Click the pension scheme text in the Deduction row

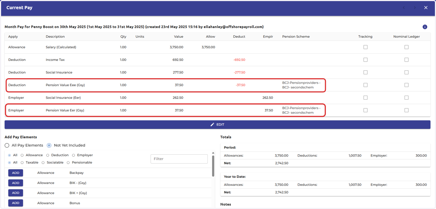301,85
